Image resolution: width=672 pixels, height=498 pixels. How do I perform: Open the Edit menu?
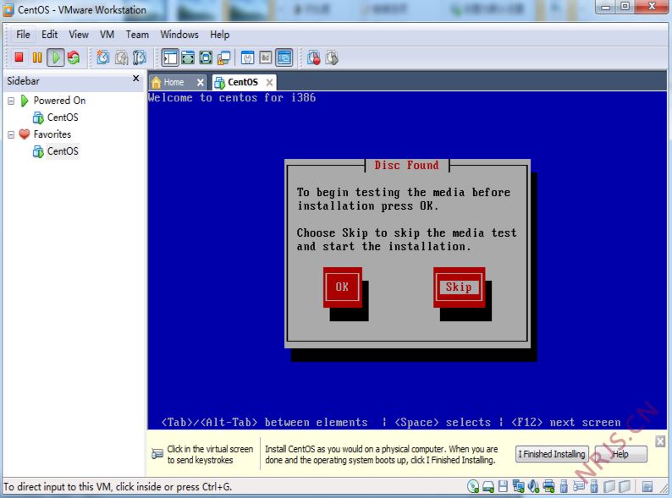pos(49,35)
